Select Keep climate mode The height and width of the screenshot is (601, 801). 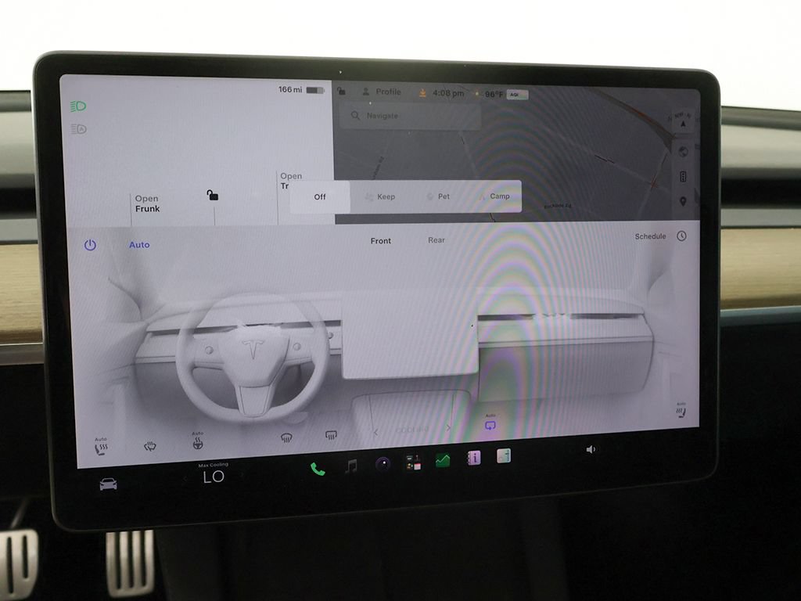(x=381, y=196)
